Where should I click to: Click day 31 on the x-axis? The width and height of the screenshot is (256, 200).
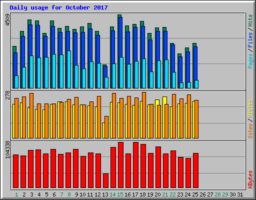click(240, 194)
